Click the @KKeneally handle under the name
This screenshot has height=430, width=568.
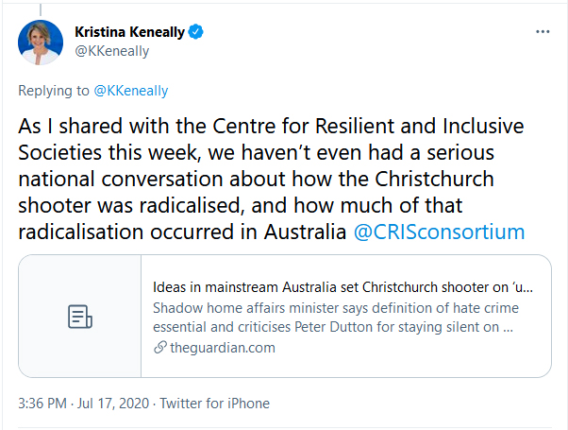click(111, 51)
